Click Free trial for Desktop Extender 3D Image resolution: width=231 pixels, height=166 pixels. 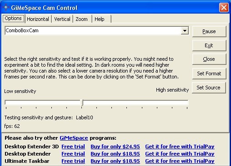point(73,146)
